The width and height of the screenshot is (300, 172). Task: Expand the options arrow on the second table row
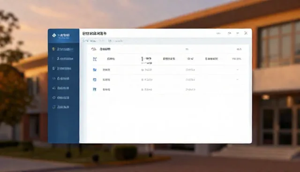click(x=238, y=79)
